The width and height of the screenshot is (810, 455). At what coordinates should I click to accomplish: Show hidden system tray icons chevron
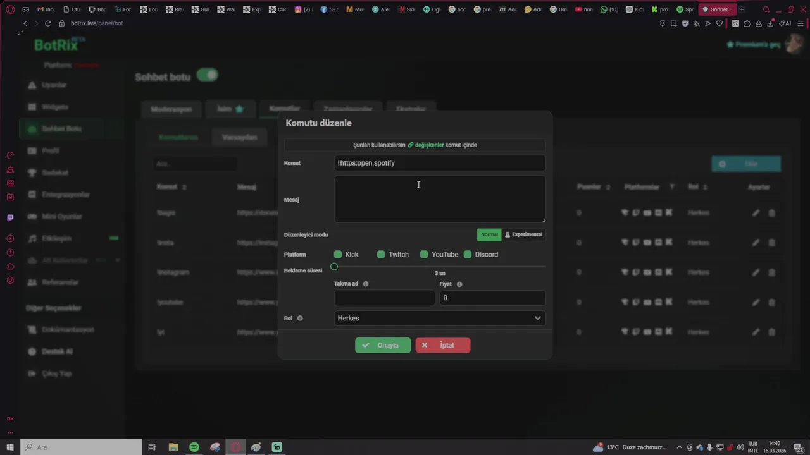[679, 447]
